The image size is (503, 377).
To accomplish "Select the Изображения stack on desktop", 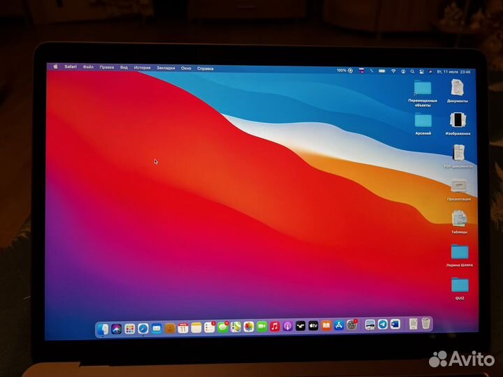I will pos(458,124).
